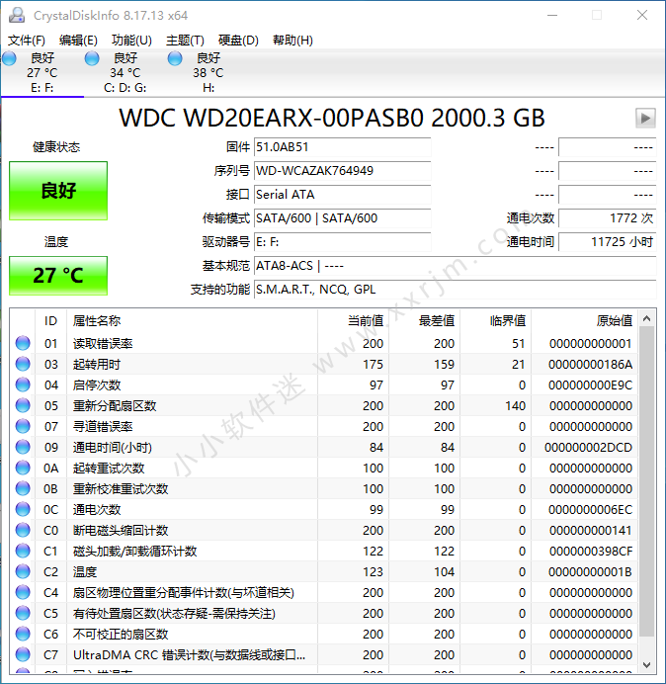This screenshot has height=684, width=666.
Task: Click raw value 000000002DCD
Action: [x=588, y=447]
